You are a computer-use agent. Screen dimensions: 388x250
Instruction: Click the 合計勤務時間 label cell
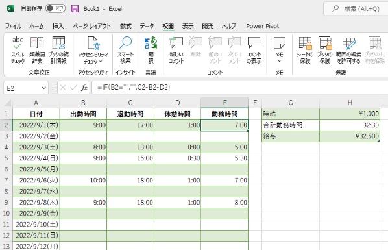[x=291, y=125]
